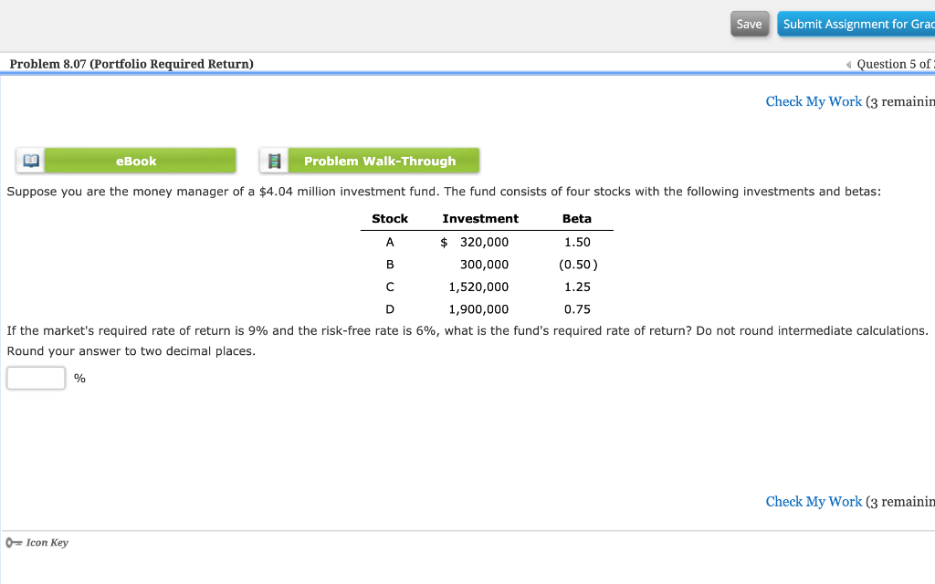Click Stock B row label
Screen dimensions: 935x584
[390, 265]
